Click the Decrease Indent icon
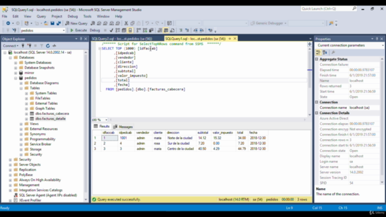This screenshot has width=386, height=217. tap(195, 30)
